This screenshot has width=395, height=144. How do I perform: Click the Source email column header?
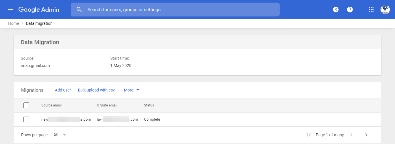coord(51,105)
